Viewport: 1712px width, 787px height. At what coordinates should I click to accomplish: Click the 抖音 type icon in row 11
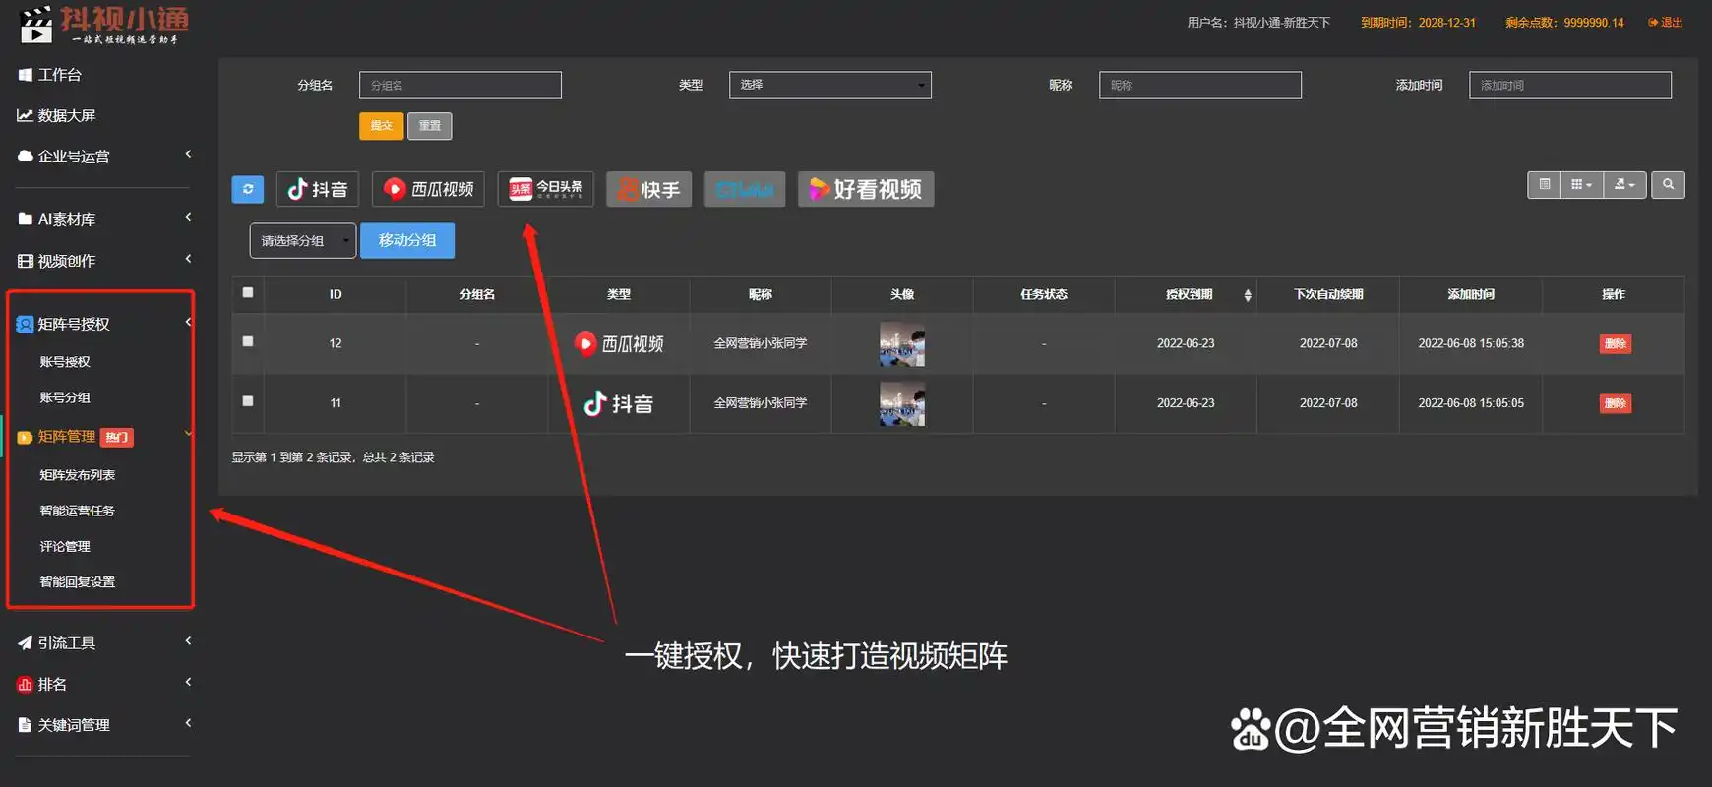pyautogui.click(x=619, y=404)
